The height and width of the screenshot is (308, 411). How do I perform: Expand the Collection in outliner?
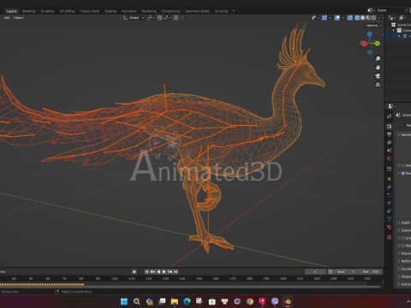(x=394, y=31)
